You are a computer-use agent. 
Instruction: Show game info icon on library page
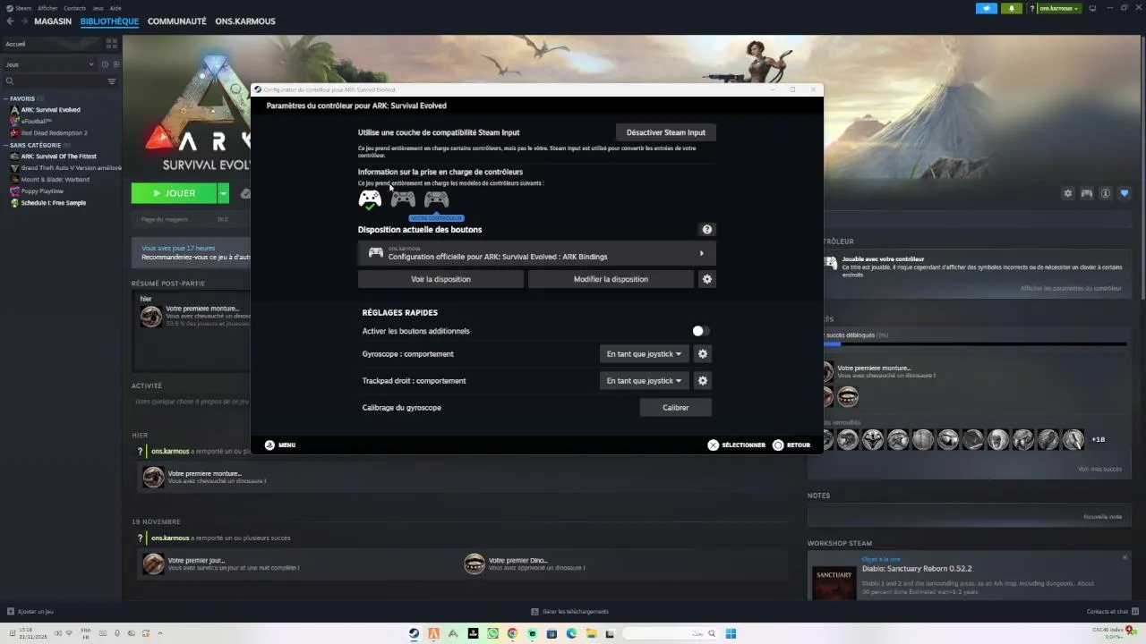[1106, 193]
